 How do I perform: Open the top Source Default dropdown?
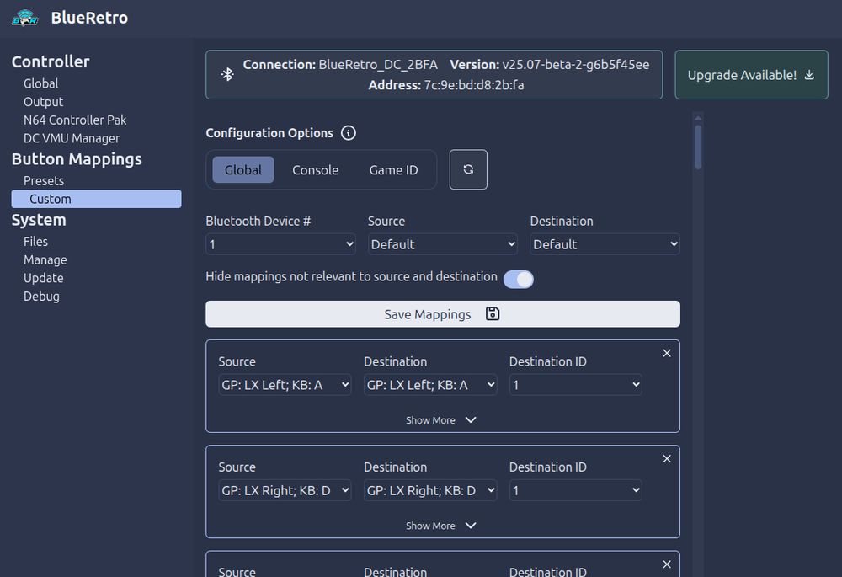click(x=443, y=244)
